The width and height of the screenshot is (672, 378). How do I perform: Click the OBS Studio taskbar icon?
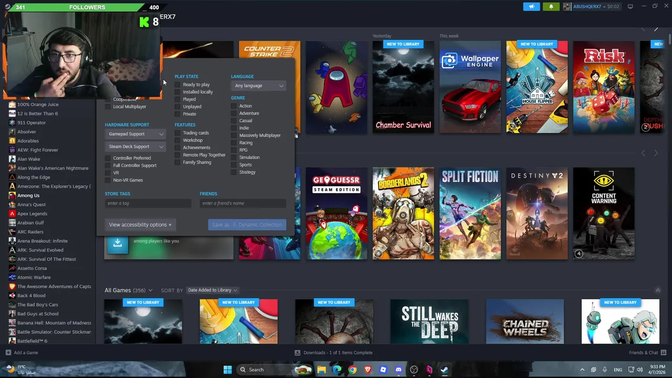pos(414,370)
